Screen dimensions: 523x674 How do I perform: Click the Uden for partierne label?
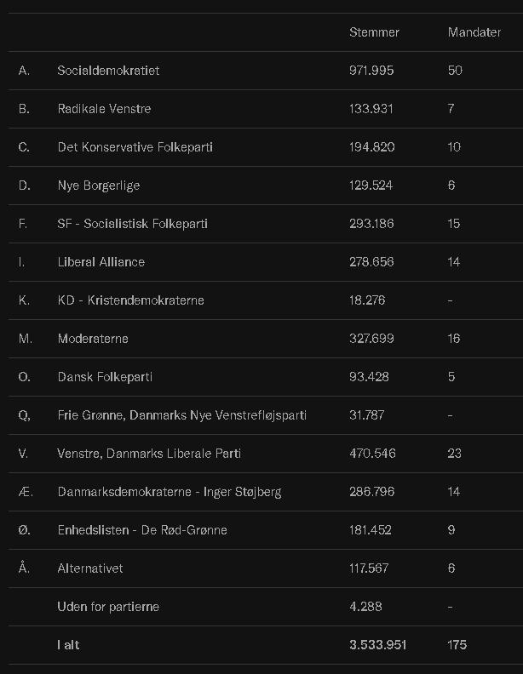pos(108,607)
